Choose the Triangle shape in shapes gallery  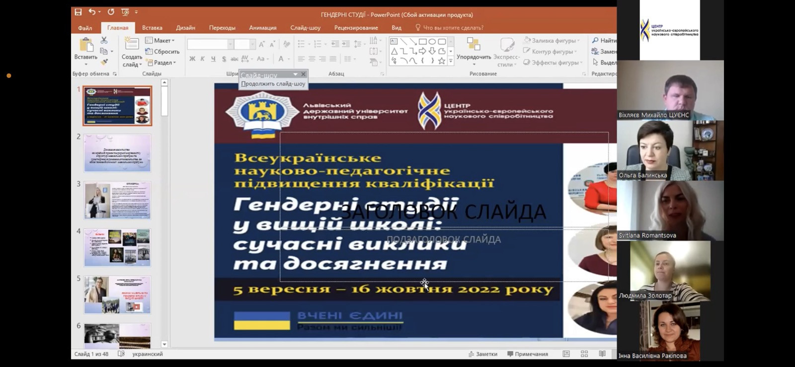394,51
